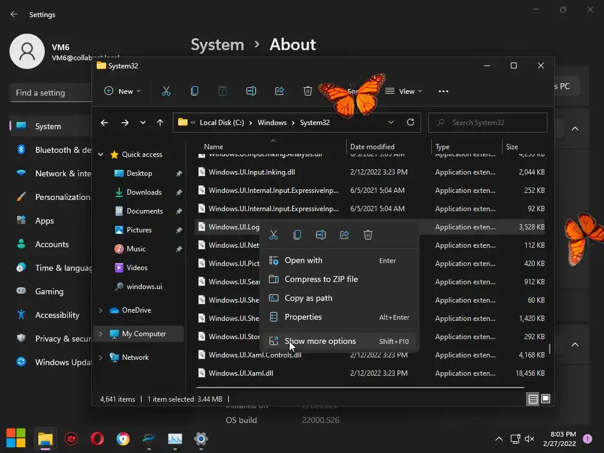Screen dimensions: 604x453
Task: Choose Compress to ZIP file
Action: tap(339, 279)
